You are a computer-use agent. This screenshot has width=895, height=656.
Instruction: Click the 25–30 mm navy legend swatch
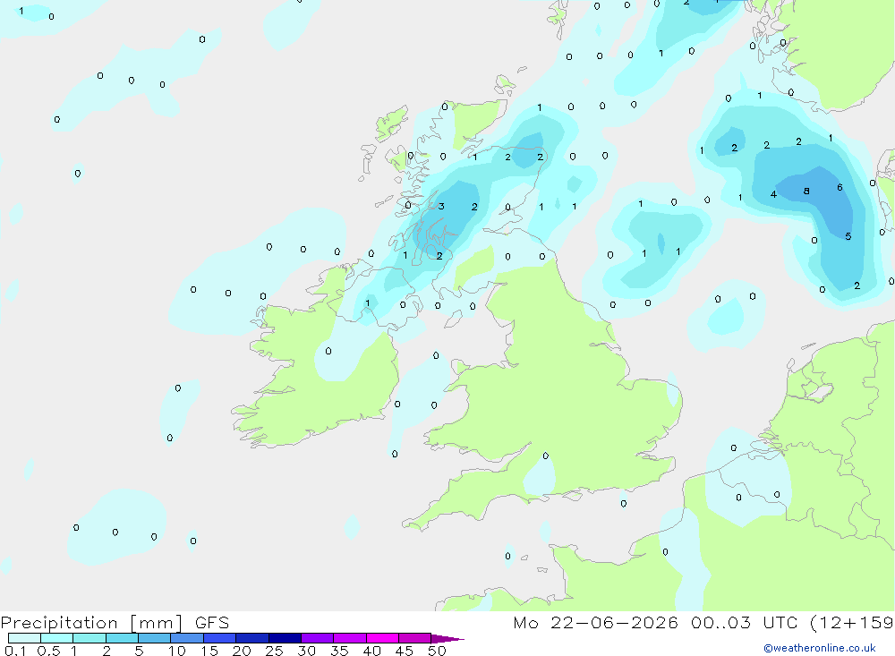point(285,638)
